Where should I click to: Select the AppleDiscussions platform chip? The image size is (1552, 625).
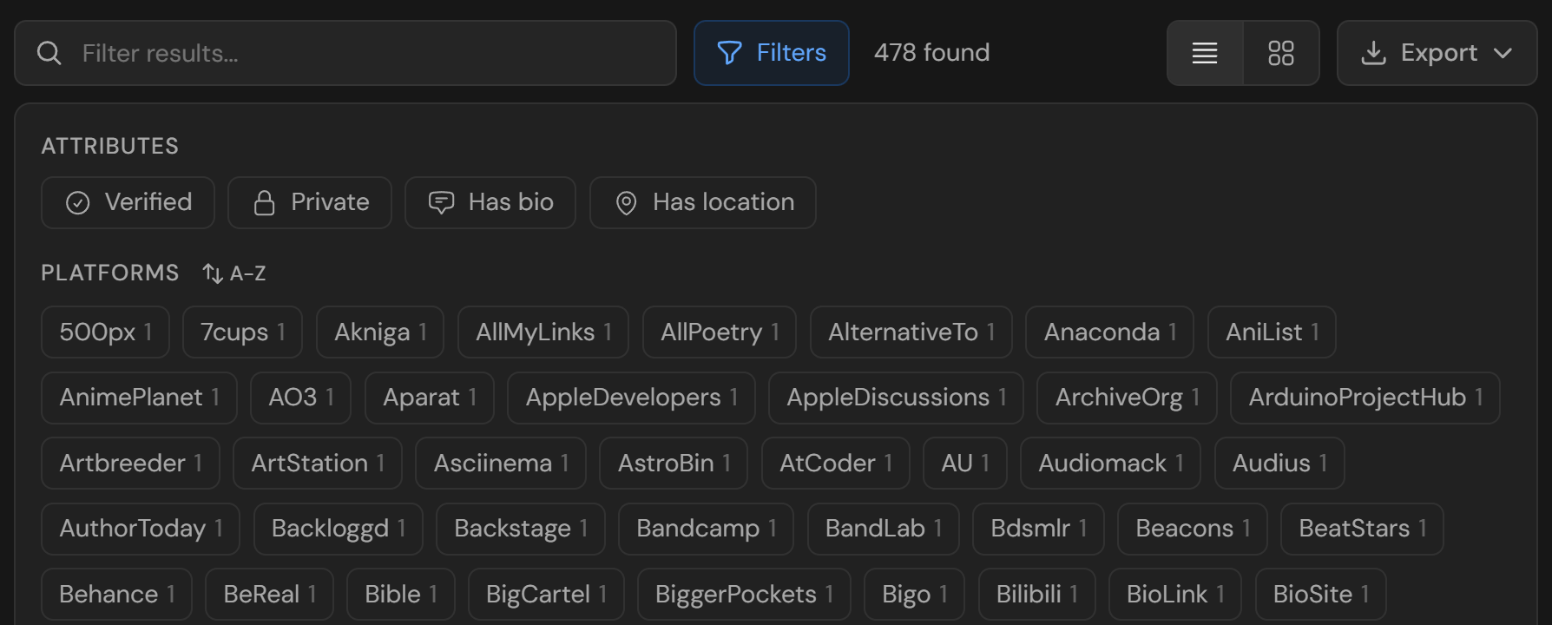click(897, 398)
